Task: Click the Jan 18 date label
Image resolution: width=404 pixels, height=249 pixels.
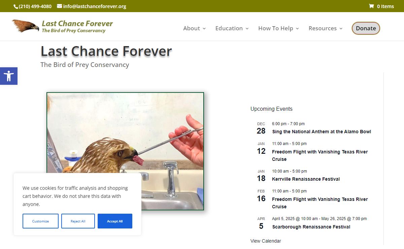Action: point(261,176)
